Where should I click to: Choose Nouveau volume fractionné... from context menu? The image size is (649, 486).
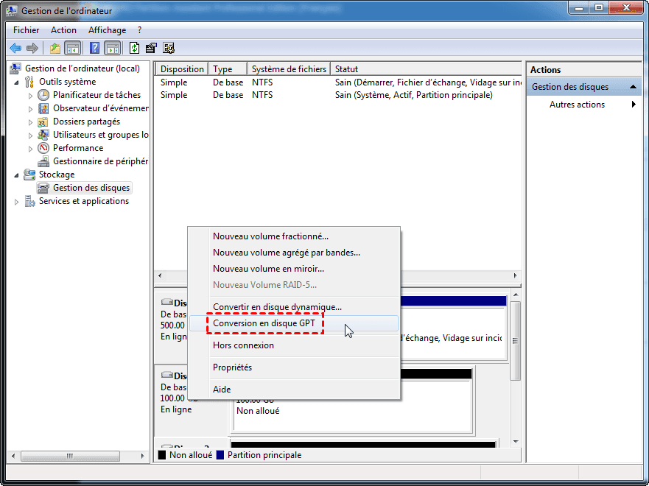click(x=294, y=236)
